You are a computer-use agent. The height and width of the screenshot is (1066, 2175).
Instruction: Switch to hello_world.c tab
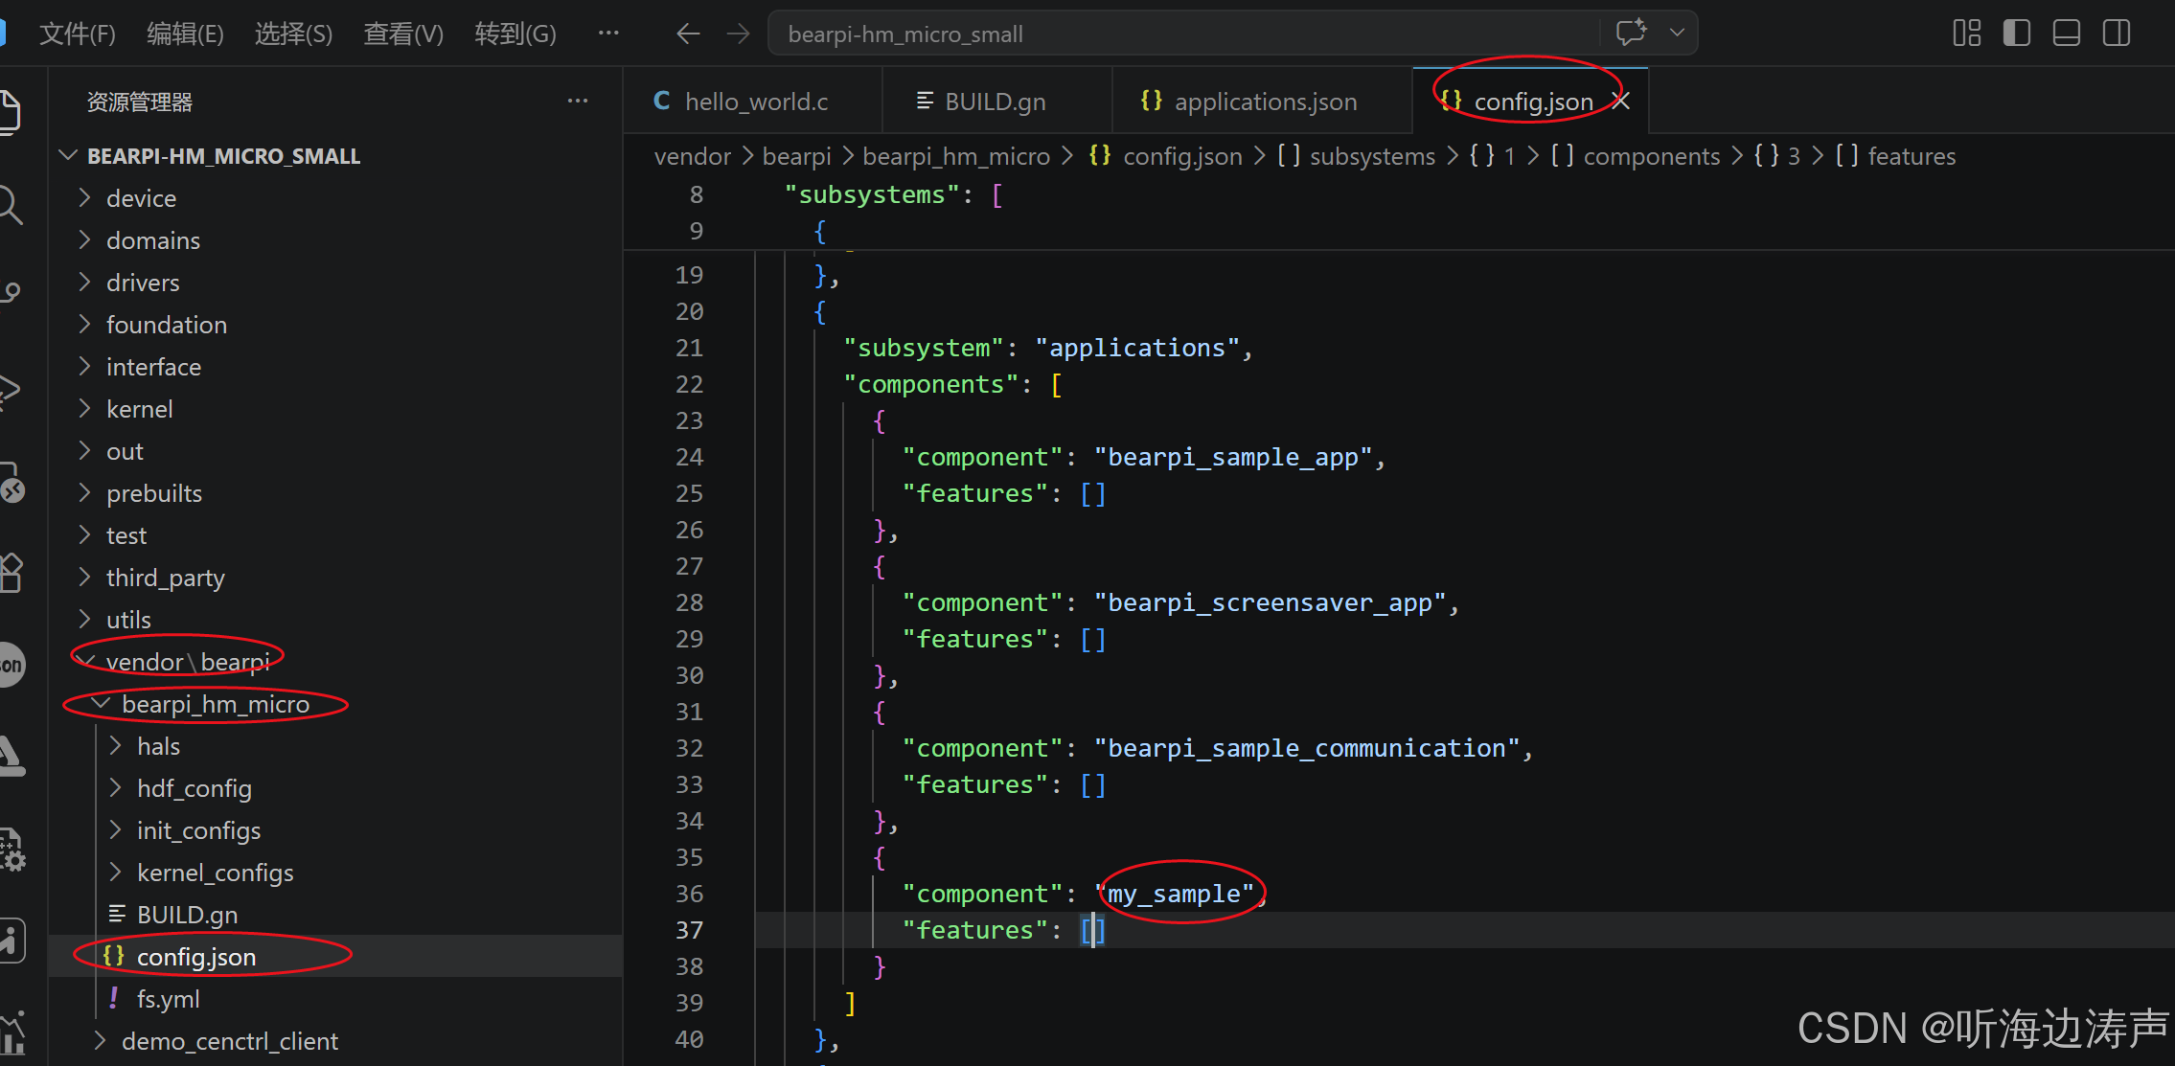752,101
